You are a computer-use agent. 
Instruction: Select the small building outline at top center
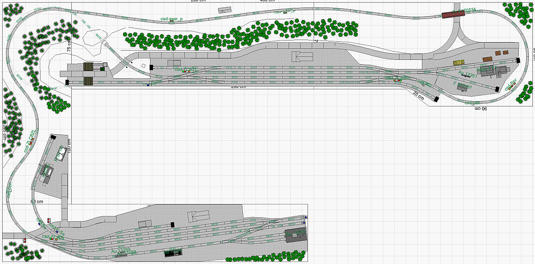coord(225,10)
